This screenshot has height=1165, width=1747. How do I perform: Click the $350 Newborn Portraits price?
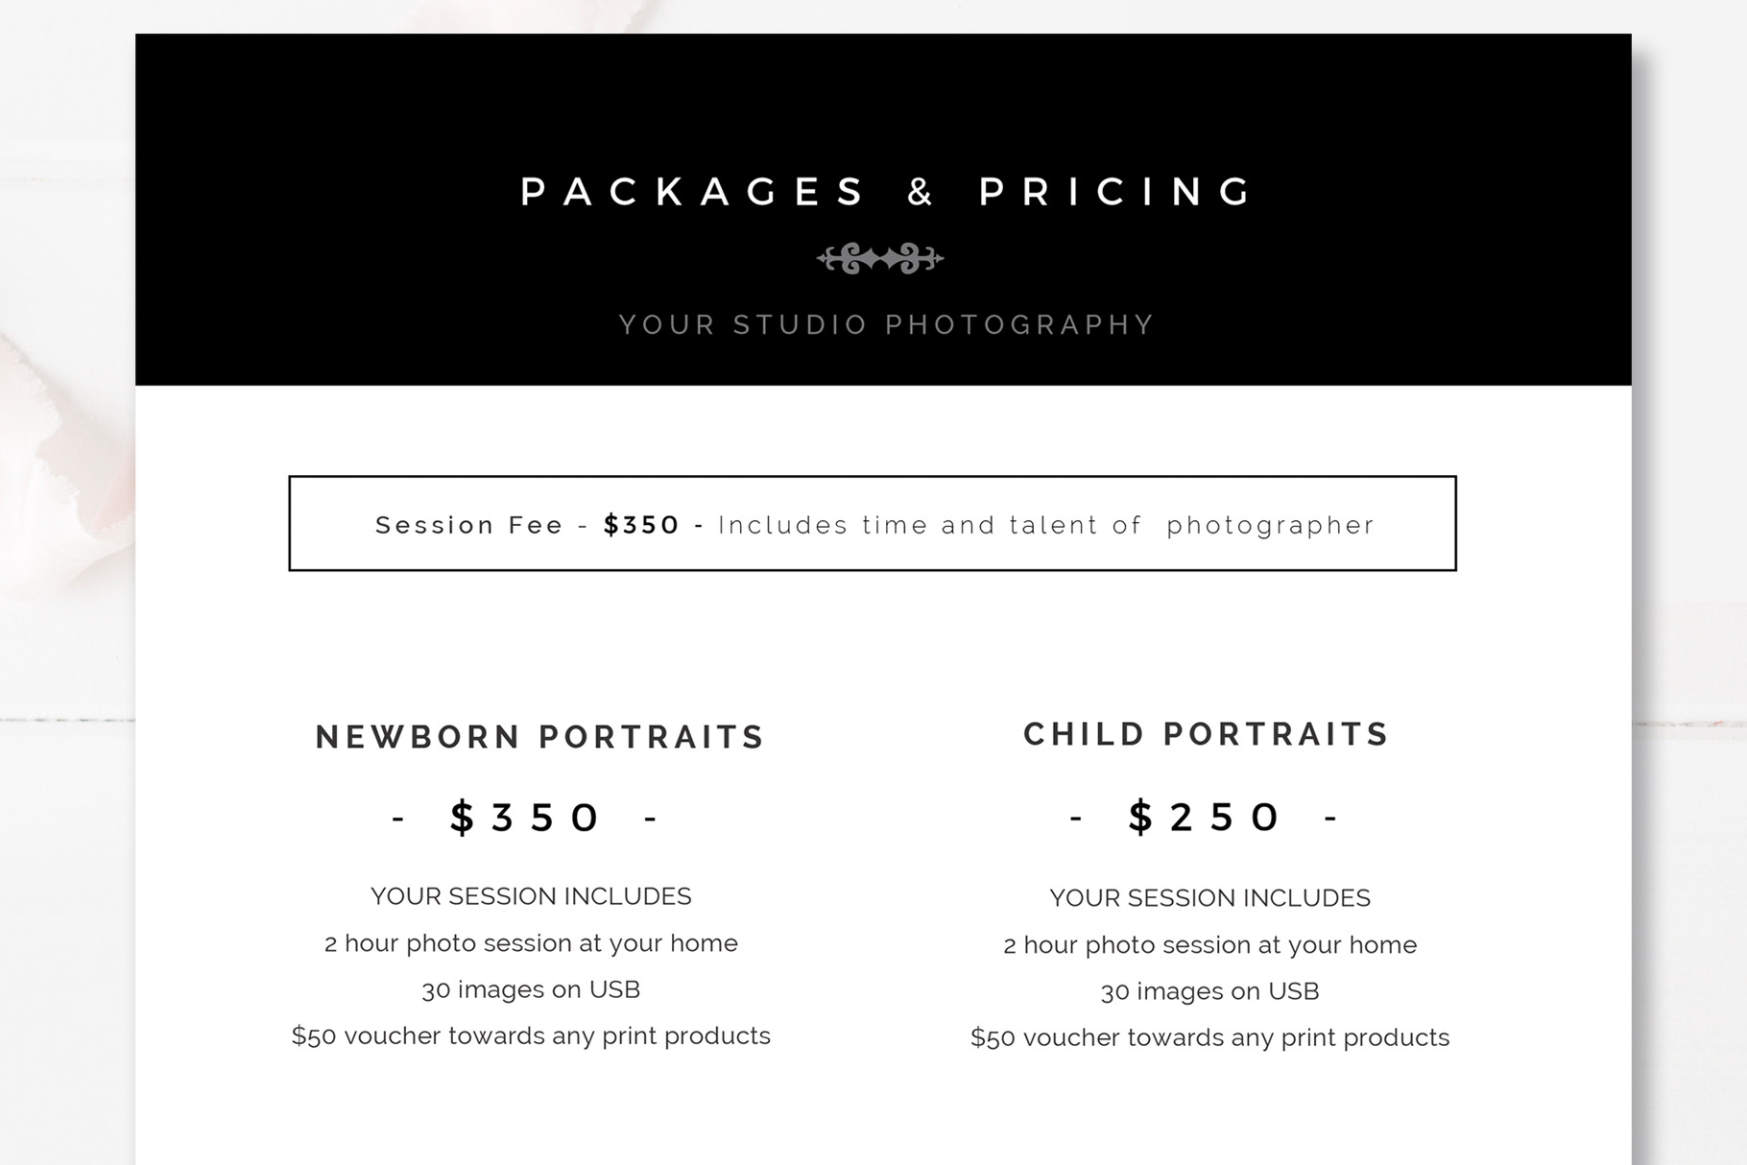coord(526,818)
